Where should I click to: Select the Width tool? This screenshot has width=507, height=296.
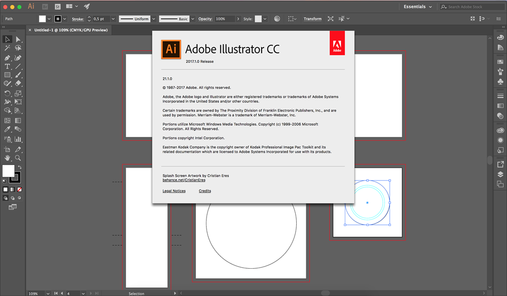(x=7, y=102)
